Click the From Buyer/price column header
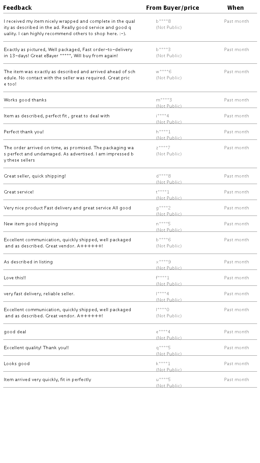Image resolution: width=260 pixels, height=463 pixels. [x=172, y=8]
